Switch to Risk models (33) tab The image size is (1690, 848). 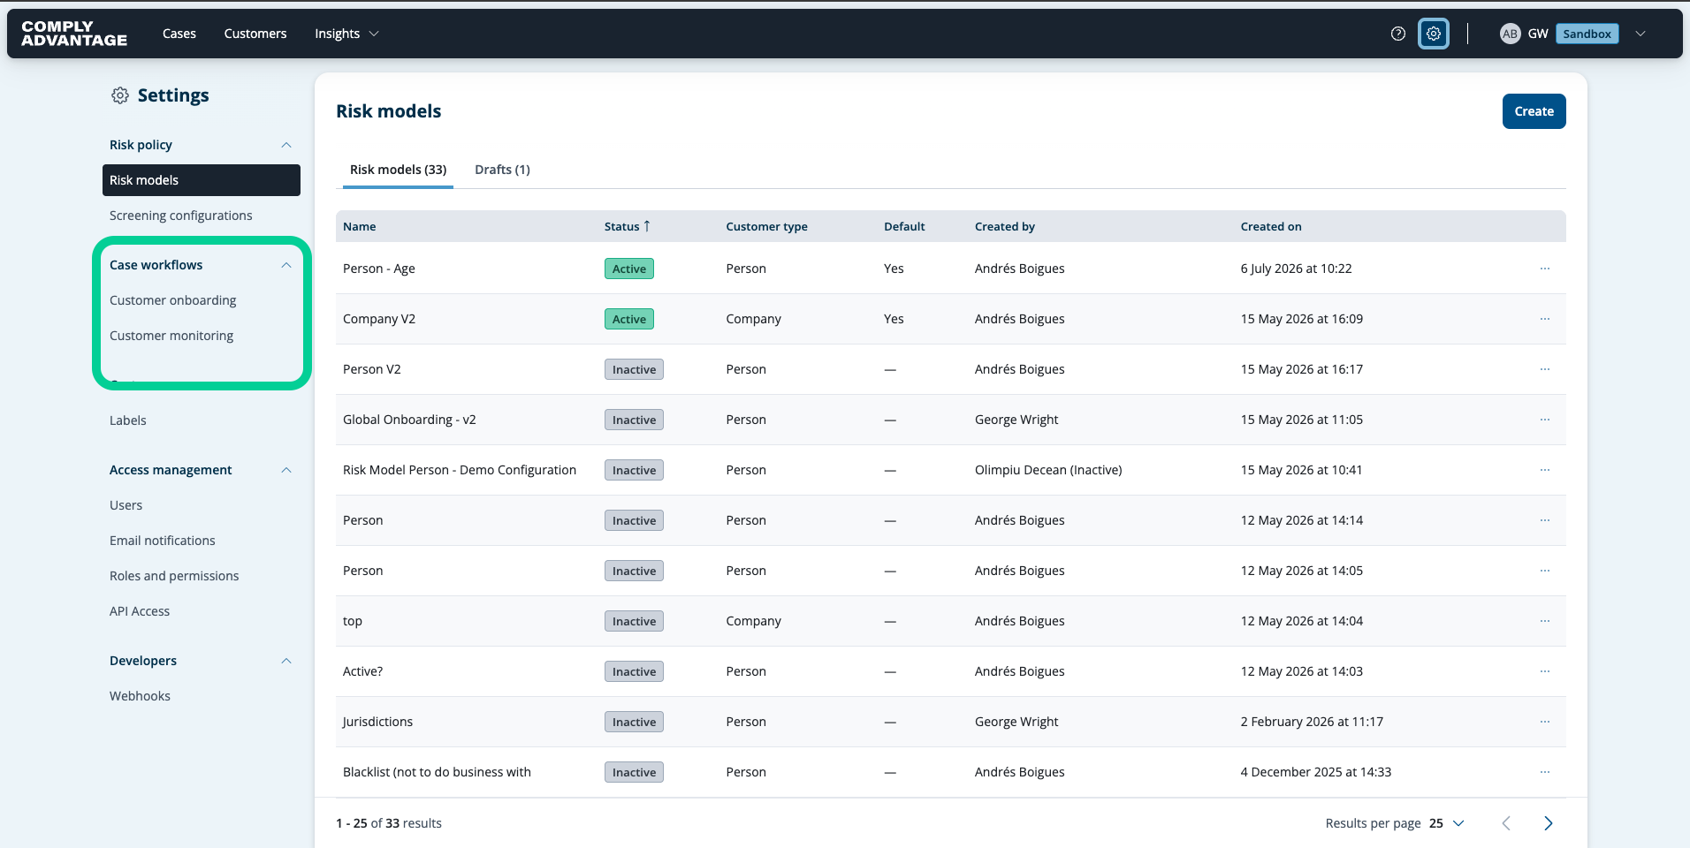(x=398, y=170)
